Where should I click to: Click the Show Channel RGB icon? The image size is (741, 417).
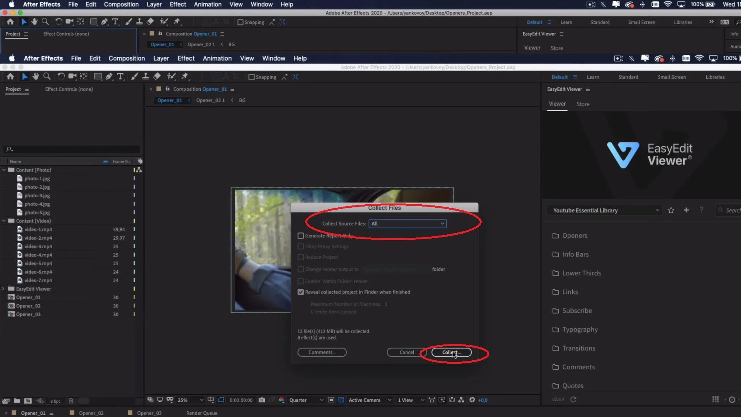click(x=281, y=400)
